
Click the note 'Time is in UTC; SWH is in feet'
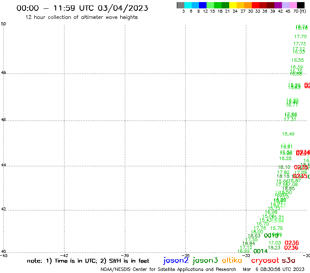tap(88, 261)
